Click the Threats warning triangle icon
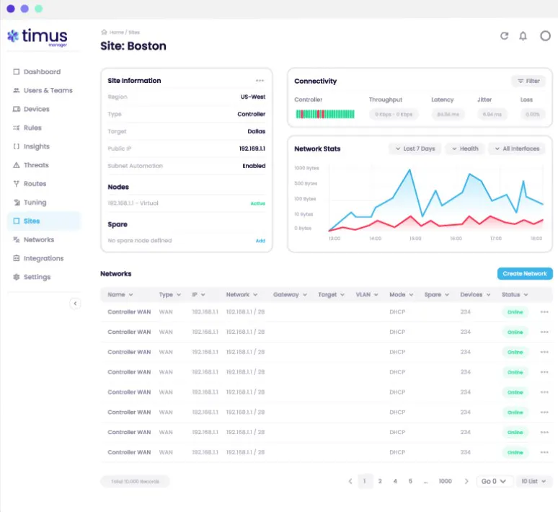Image resolution: width=558 pixels, height=512 pixels. coord(17,165)
